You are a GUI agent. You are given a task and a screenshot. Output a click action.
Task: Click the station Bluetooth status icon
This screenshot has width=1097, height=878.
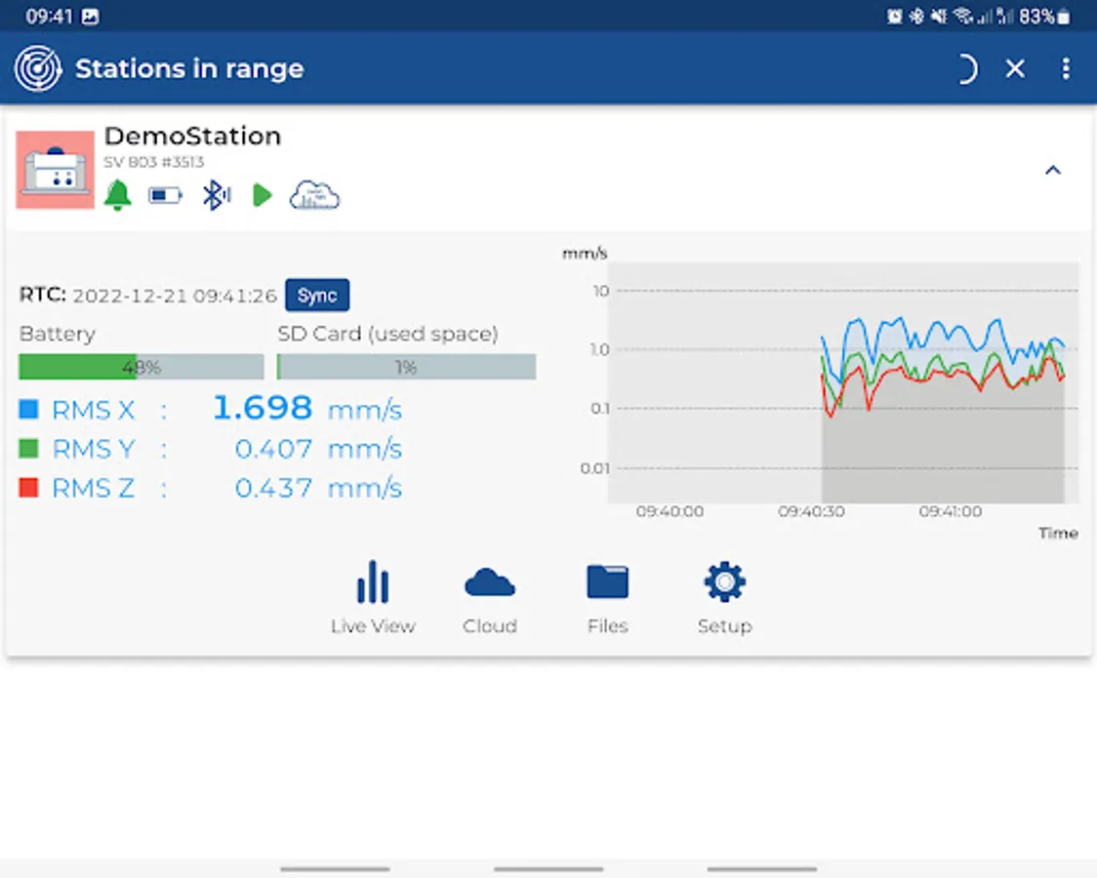pos(217,195)
